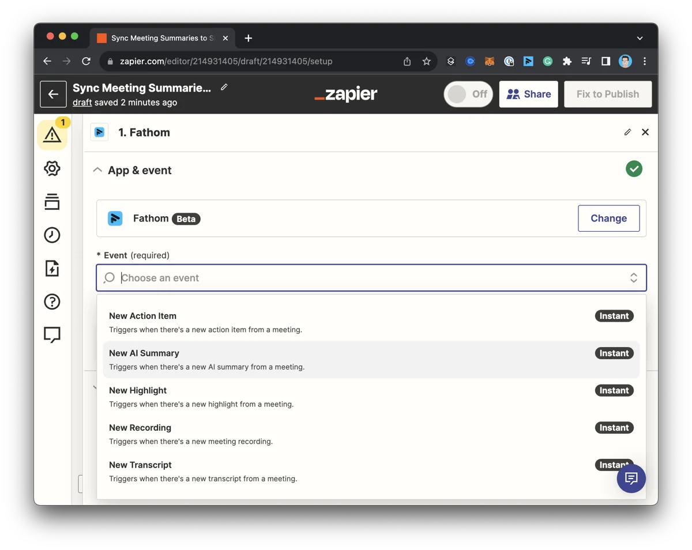The image size is (692, 550).
Task: Open the draft link under Zap name
Action: click(82, 103)
